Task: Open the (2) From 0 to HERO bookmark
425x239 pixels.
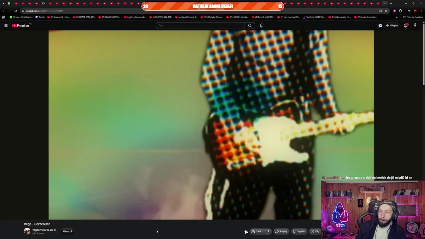Action: [263, 17]
